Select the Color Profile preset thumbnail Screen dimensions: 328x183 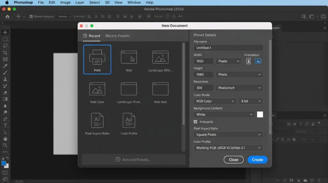[129, 124]
